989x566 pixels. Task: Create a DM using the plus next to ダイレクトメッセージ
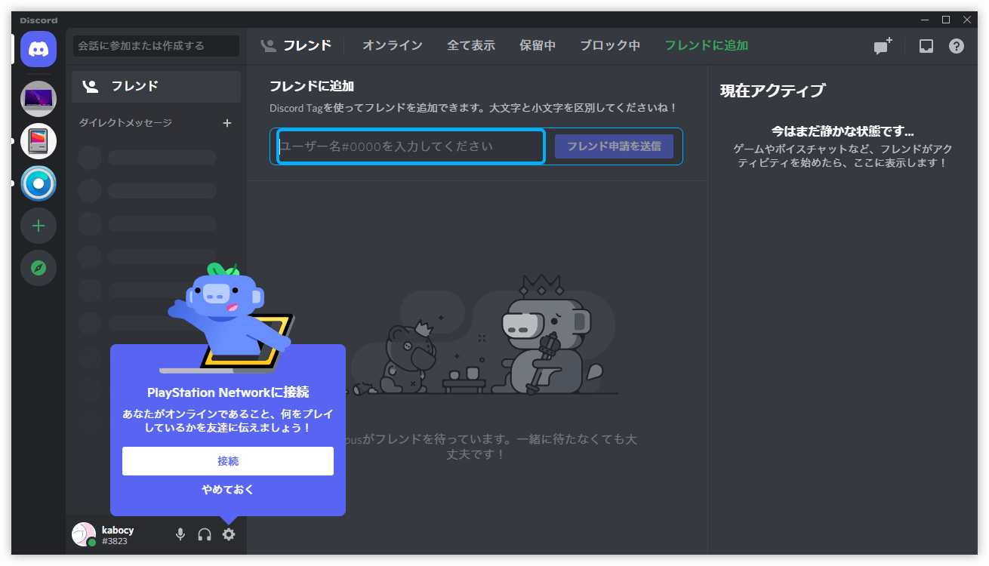[226, 123]
